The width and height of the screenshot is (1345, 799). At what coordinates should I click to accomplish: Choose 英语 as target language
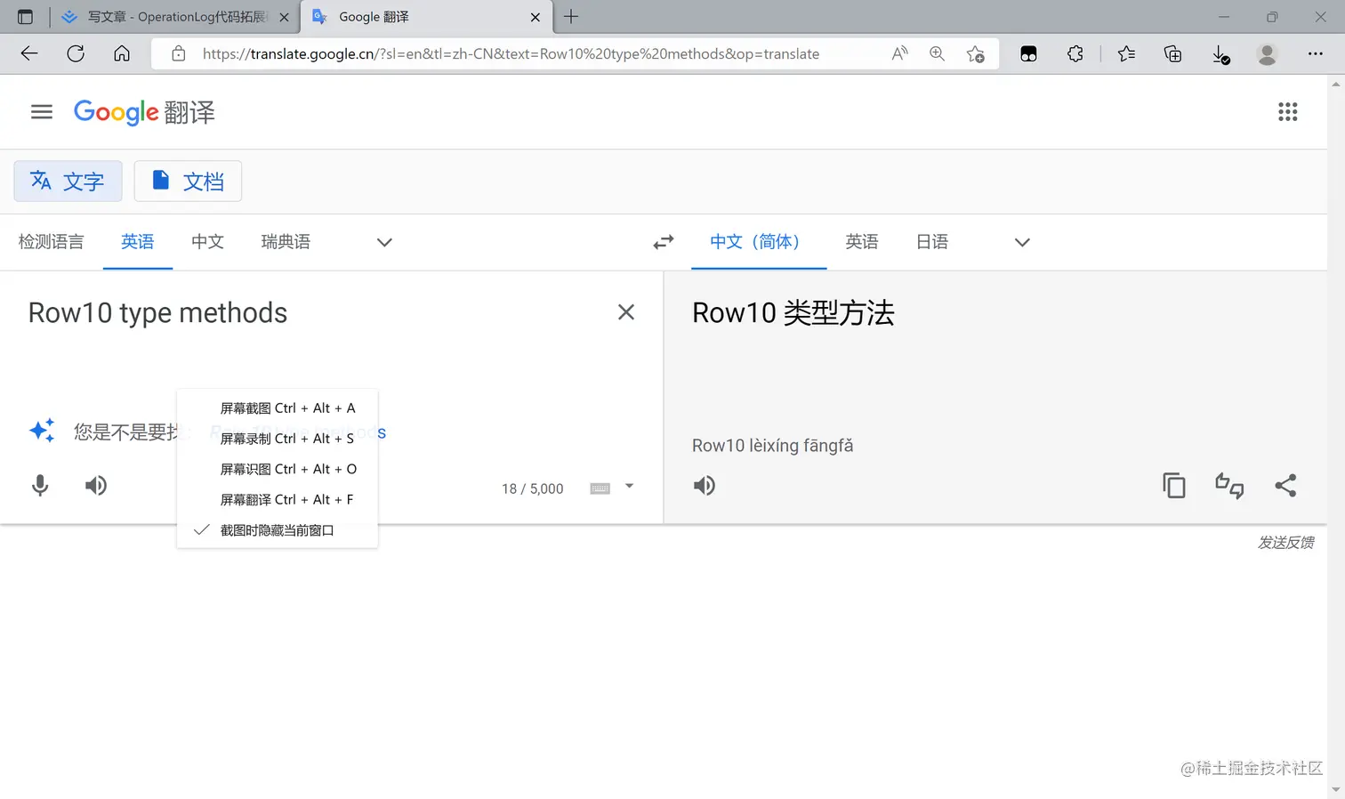click(861, 242)
